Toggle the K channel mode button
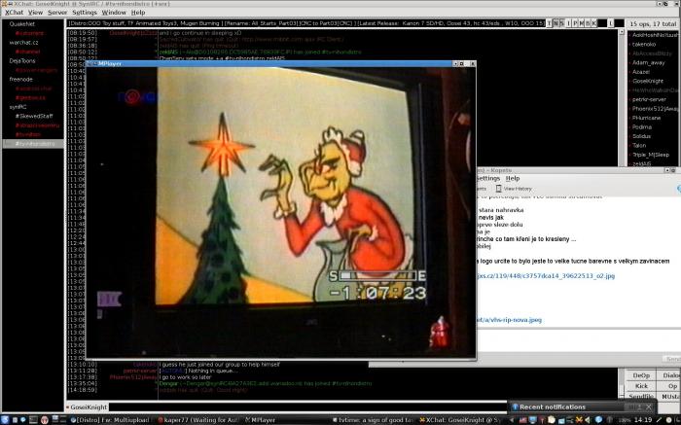Viewport: 681px width, 425px height. (x=594, y=23)
